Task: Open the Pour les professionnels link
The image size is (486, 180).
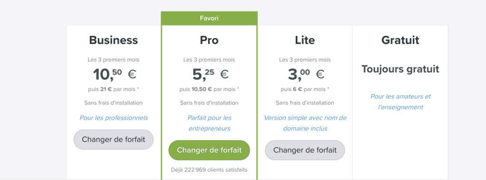Action: [x=114, y=118]
